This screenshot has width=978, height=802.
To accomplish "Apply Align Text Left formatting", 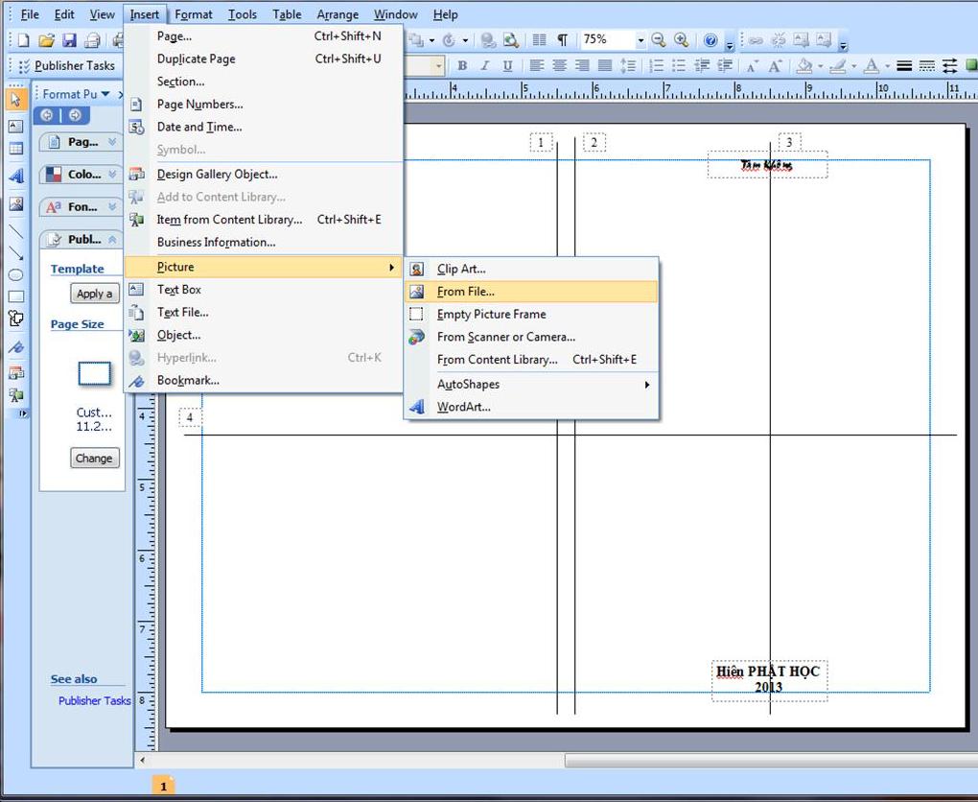I will pos(536,65).
